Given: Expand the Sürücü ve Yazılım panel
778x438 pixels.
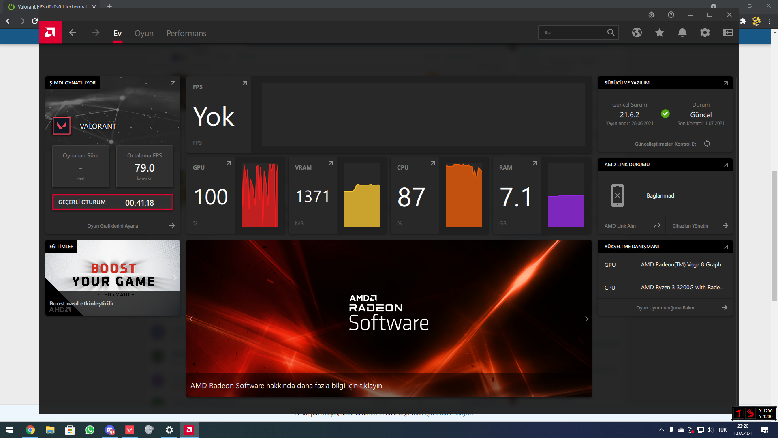Looking at the screenshot, I should (x=726, y=83).
